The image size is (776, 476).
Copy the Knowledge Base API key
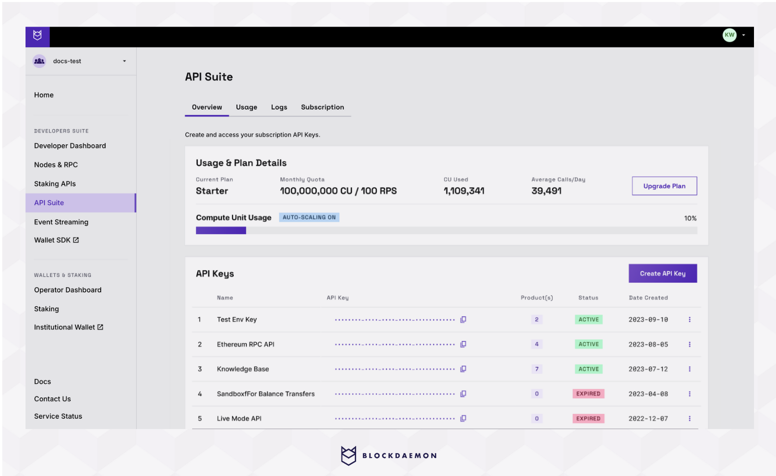point(463,369)
